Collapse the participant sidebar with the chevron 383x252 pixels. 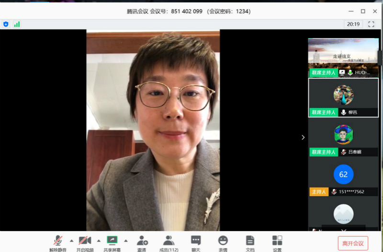(x=303, y=137)
